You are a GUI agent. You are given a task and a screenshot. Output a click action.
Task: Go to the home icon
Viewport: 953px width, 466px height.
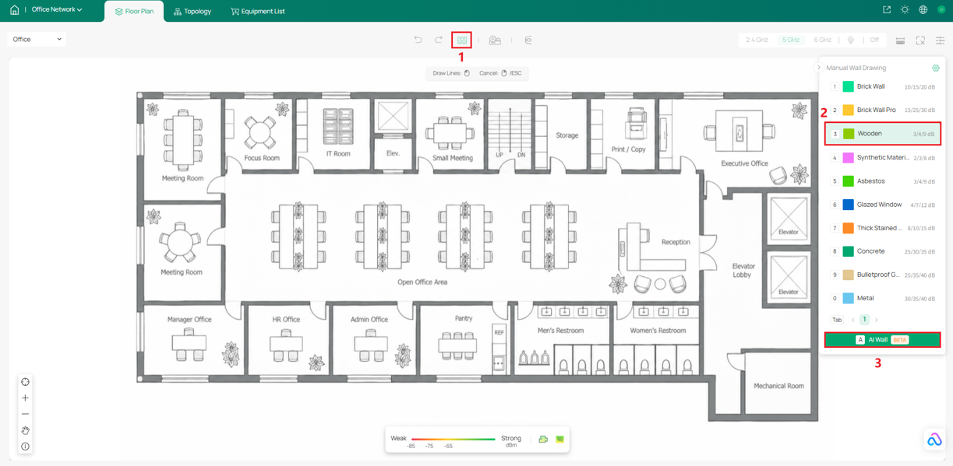click(14, 10)
